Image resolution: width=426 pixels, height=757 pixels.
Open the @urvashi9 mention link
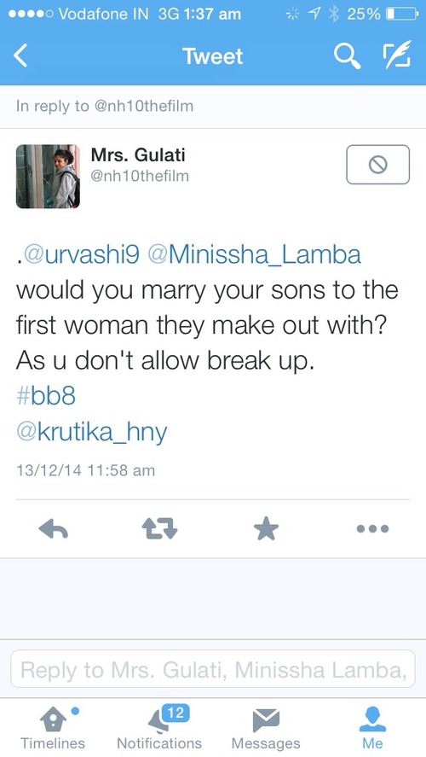tap(81, 255)
